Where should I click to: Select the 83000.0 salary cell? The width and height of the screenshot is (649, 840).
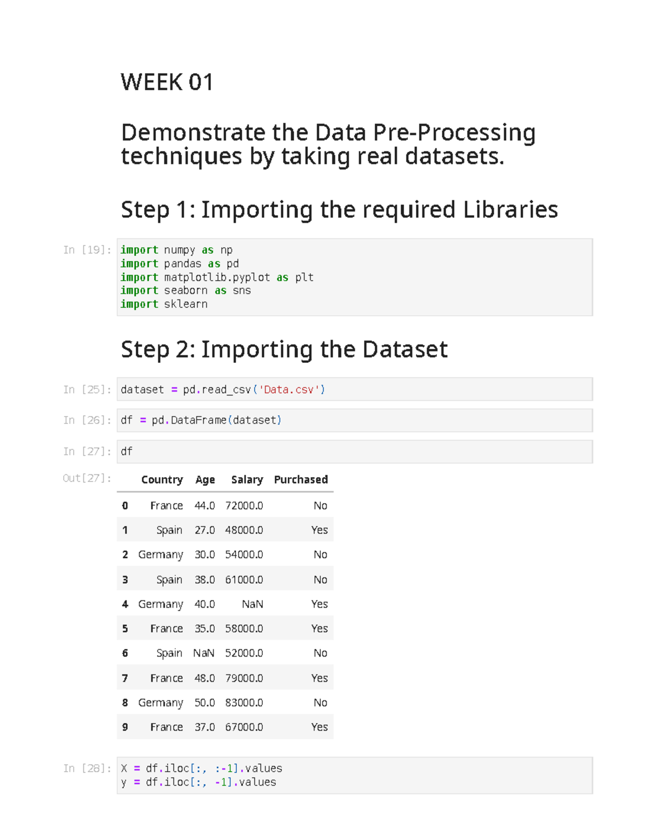point(244,703)
